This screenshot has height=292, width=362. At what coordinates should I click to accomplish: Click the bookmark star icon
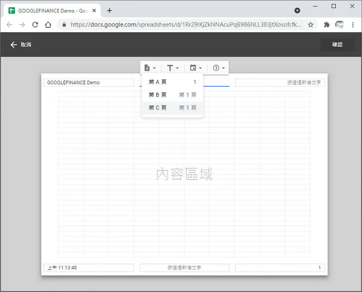(x=310, y=25)
